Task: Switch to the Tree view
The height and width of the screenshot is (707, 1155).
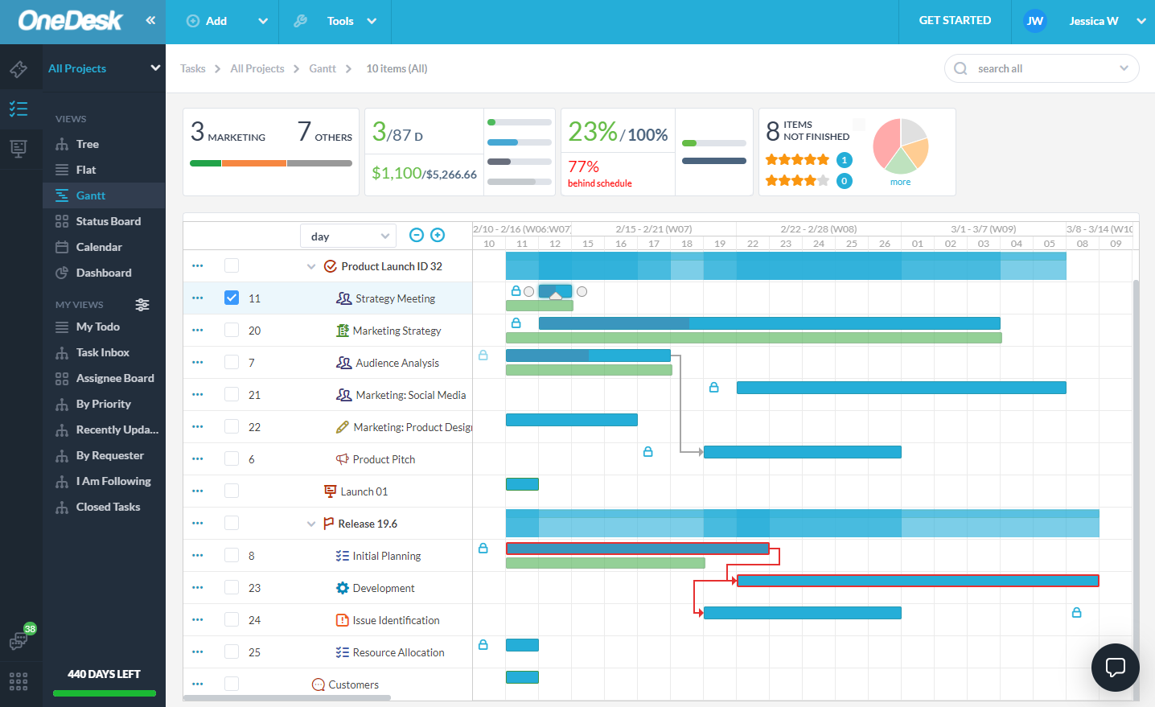Action: coord(88,144)
